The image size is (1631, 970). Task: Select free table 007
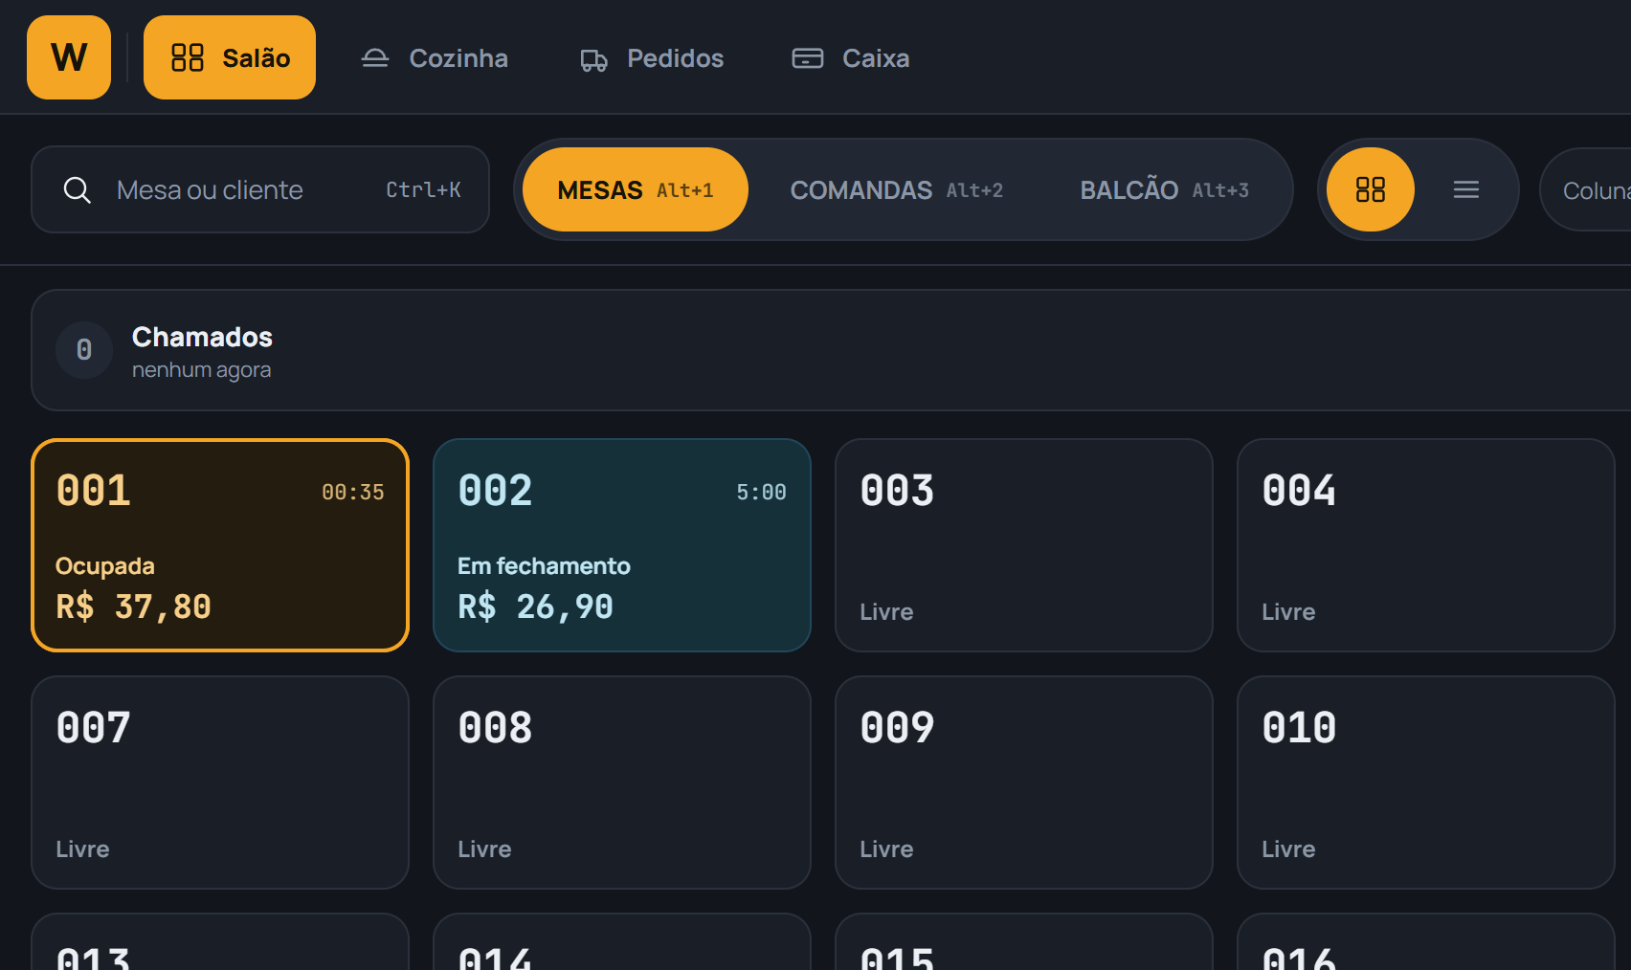click(x=220, y=783)
